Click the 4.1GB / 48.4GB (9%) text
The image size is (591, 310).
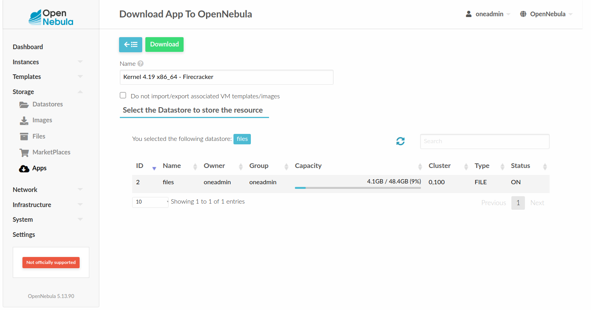[394, 181]
